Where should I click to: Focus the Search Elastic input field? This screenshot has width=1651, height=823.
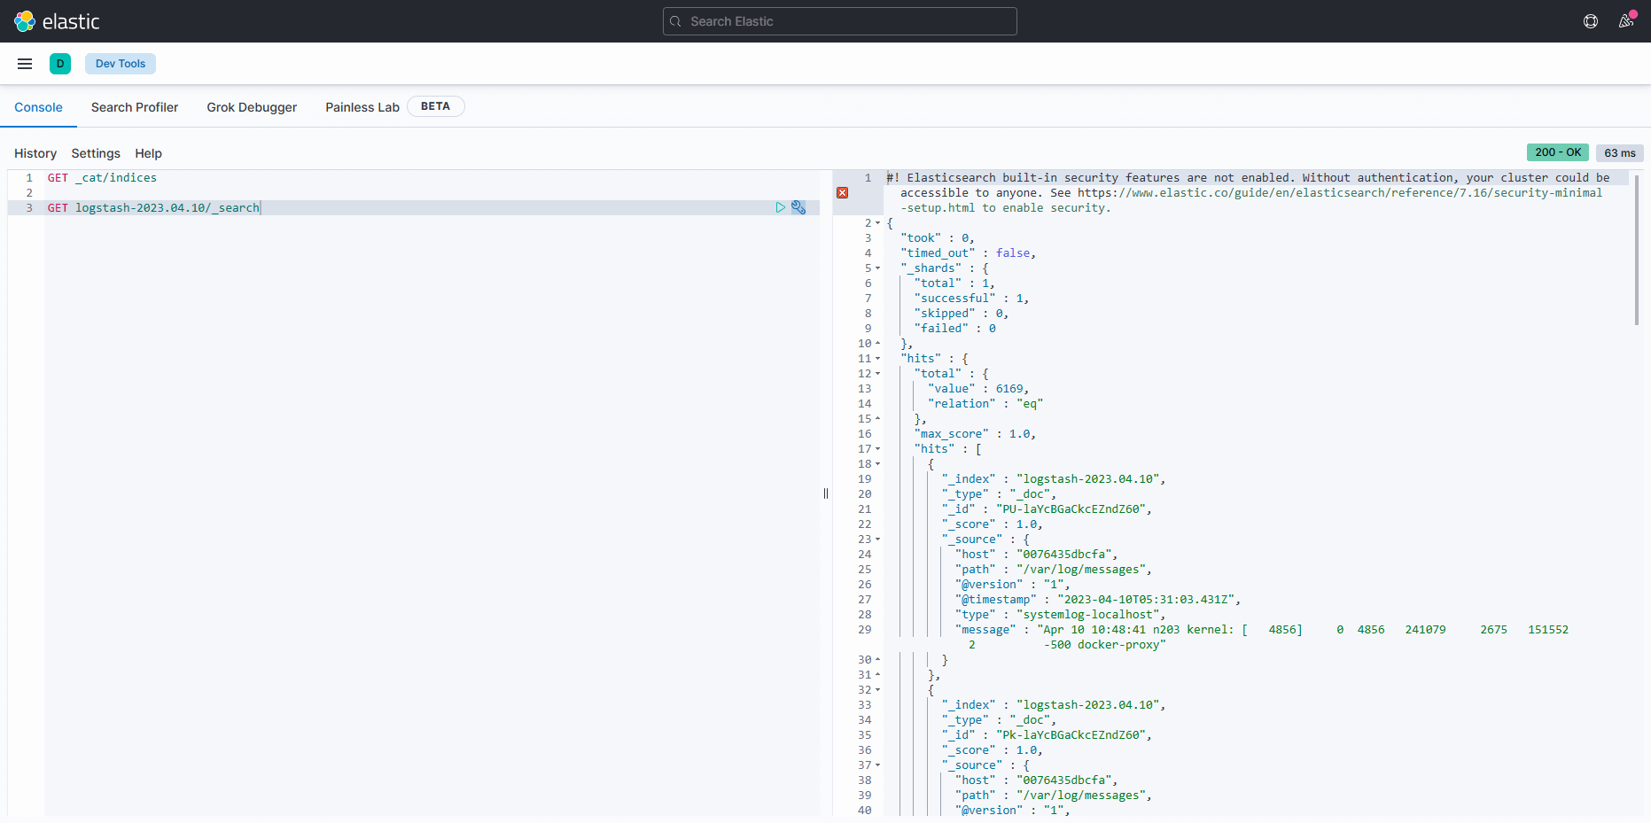(840, 21)
